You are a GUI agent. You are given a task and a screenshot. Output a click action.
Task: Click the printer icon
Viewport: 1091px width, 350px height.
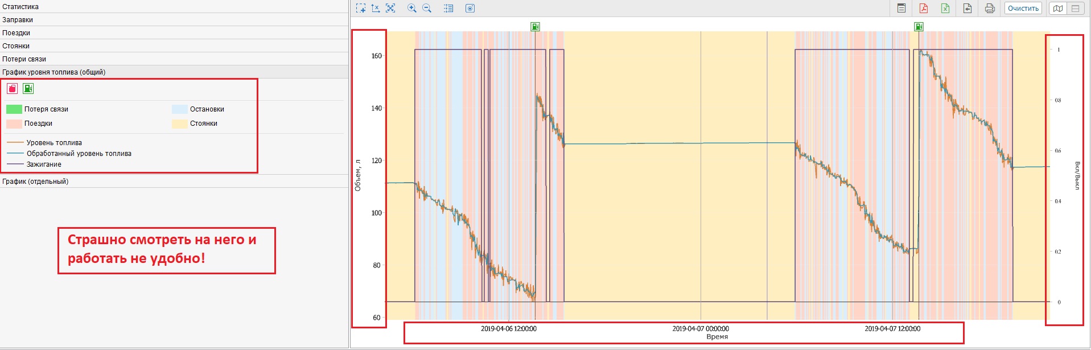pyautogui.click(x=990, y=8)
